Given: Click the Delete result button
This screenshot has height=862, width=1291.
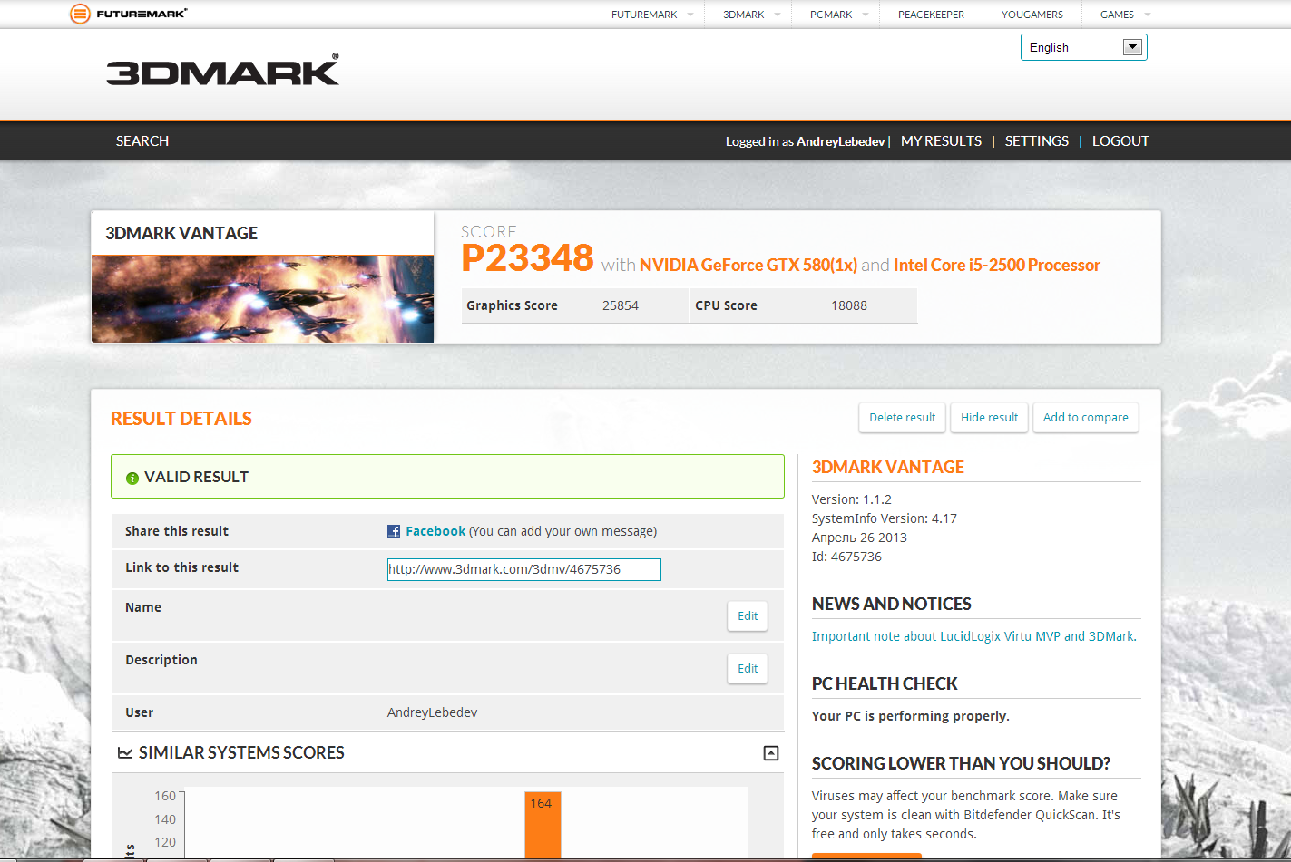Looking at the screenshot, I should pyautogui.click(x=903, y=418).
